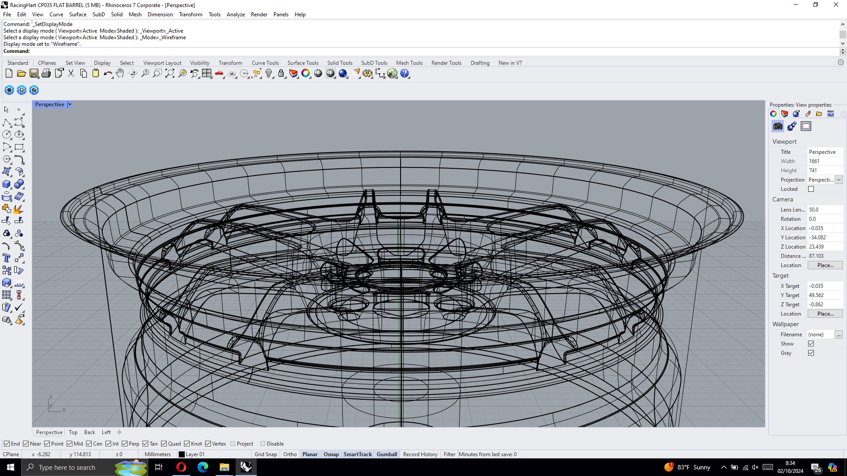This screenshot has height=476, width=847.
Task: Click the Help question mark icon
Action: tap(405, 74)
